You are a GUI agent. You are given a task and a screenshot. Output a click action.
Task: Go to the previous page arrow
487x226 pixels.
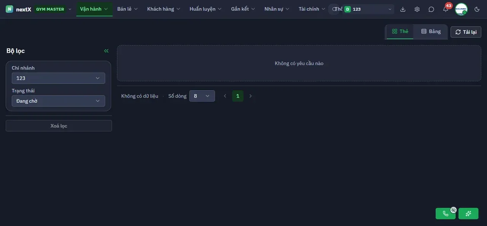pos(225,96)
